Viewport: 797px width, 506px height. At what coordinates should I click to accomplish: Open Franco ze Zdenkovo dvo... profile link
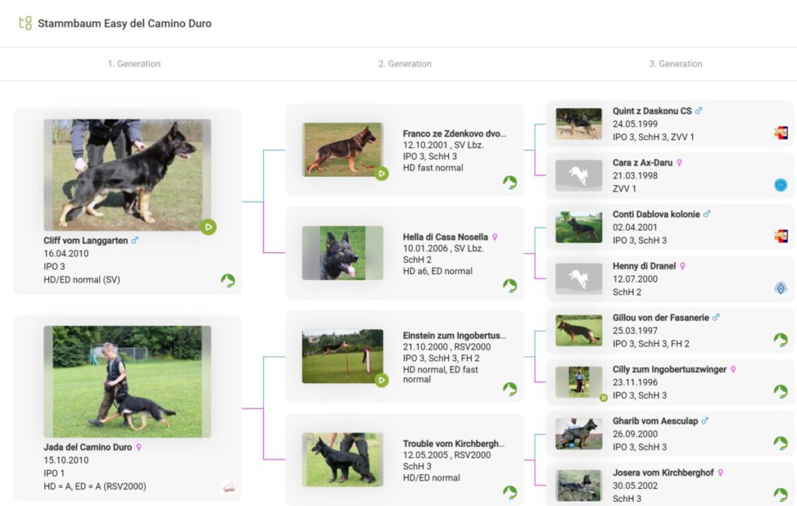[455, 134]
